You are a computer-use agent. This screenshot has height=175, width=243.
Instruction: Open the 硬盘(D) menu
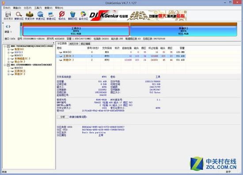pyautogui.click(x=17, y=8)
